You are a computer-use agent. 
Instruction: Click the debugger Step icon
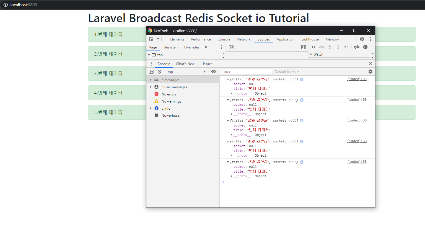(x=346, y=47)
